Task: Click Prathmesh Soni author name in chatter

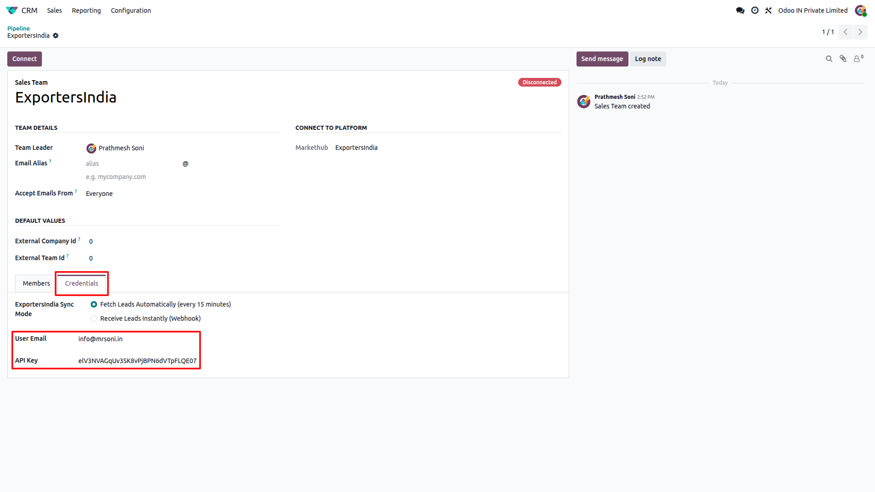Action: pyautogui.click(x=615, y=97)
